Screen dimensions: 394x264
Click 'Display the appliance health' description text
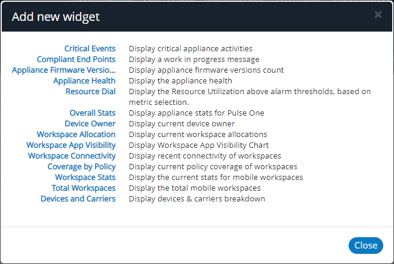click(180, 80)
